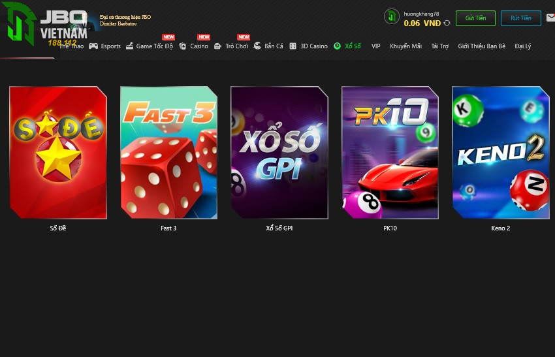Click the user avatar icon
The image size is (555, 357).
point(392,16)
